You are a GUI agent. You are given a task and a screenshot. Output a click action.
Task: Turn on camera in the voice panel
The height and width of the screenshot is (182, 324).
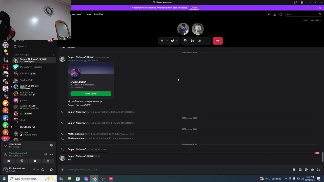click(9, 161)
